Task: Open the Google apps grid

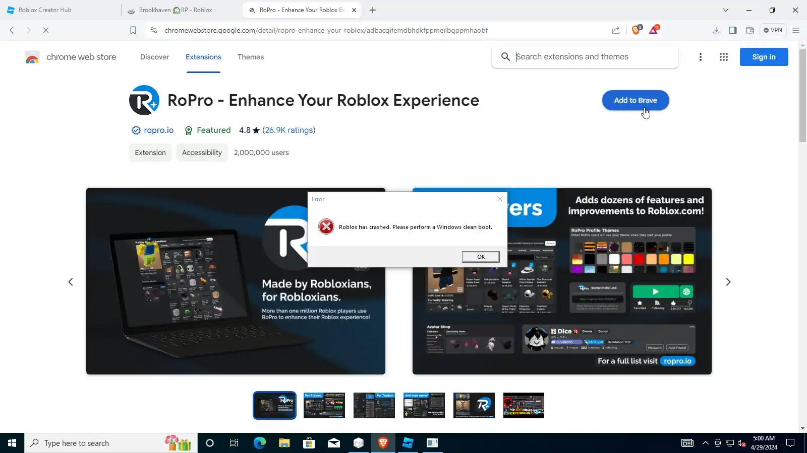Action: click(x=724, y=57)
